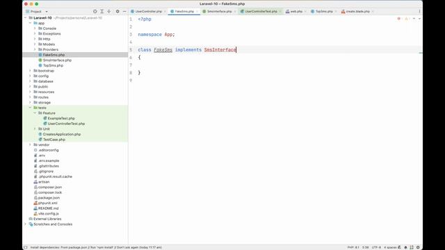The image size is (445, 250).
Task: Expand the vendor folder
Action: point(30,145)
